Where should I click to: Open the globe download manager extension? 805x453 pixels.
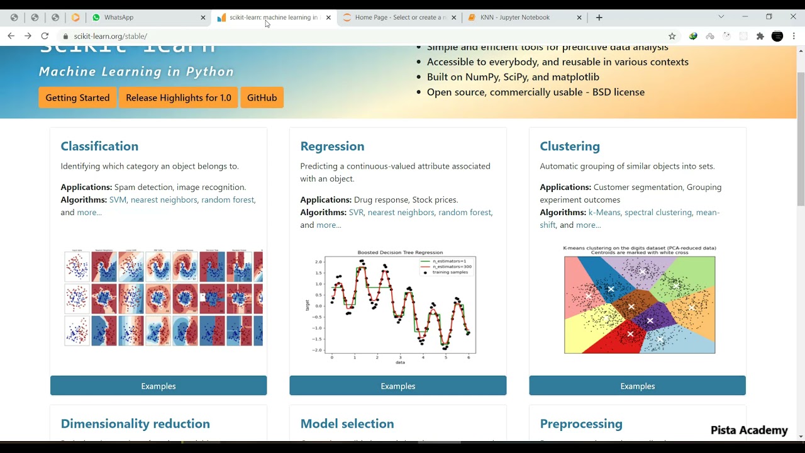693,36
